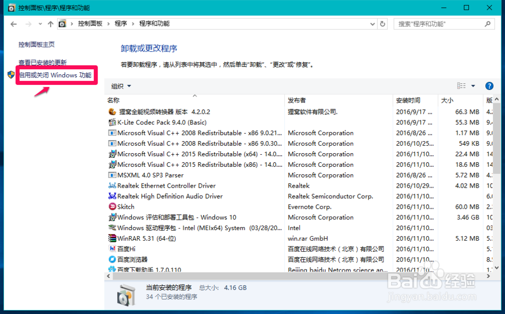
Task: Click publisher Realtek Semiconductor Corp.
Action: [330, 196]
